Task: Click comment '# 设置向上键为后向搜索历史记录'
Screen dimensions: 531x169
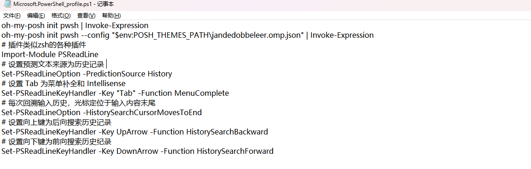Action: click(56, 122)
